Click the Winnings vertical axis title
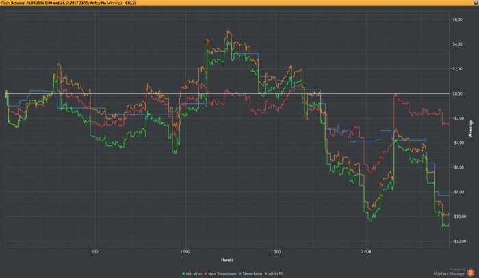This screenshot has width=479, height=278. click(x=471, y=128)
